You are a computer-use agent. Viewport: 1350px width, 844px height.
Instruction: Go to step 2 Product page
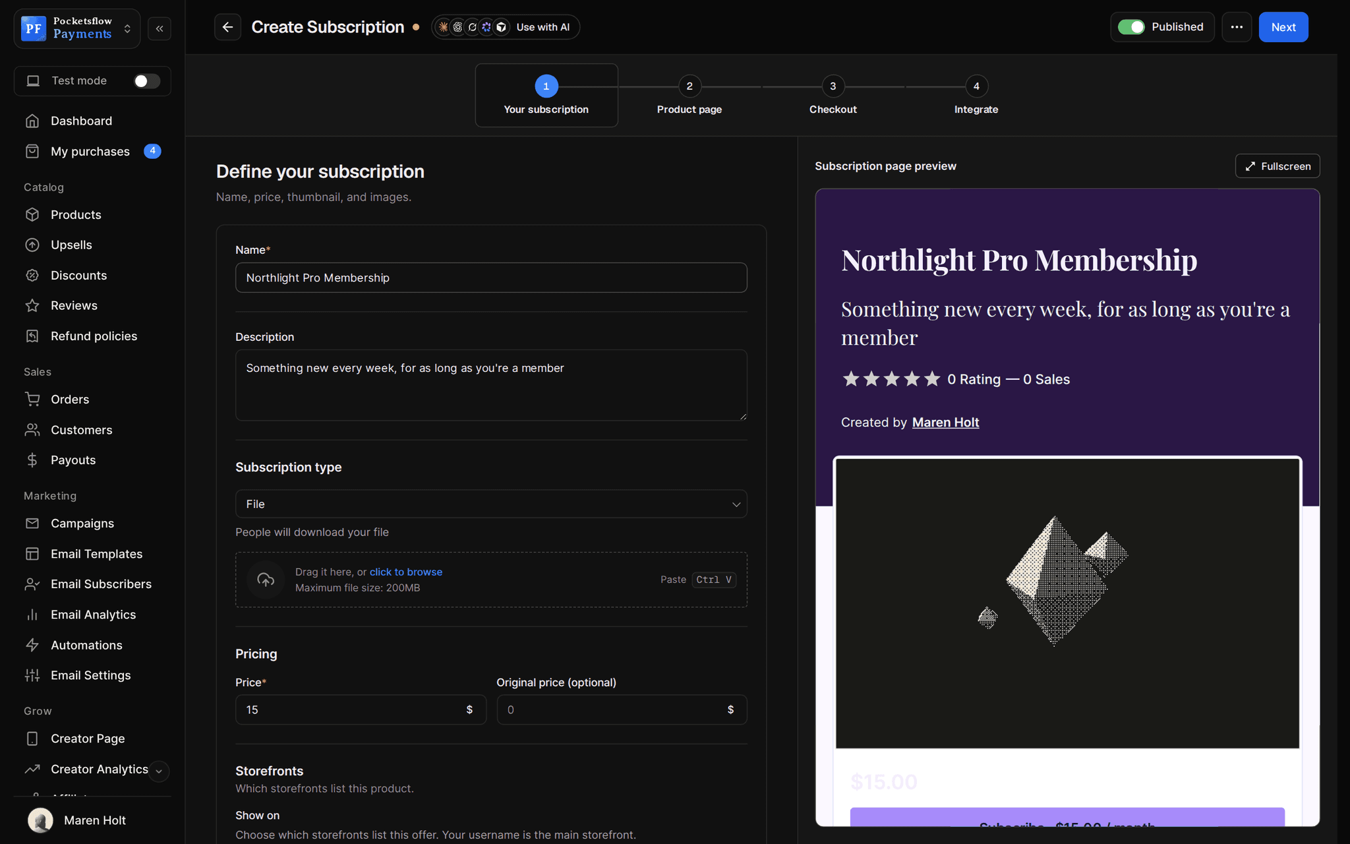coord(690,95)
